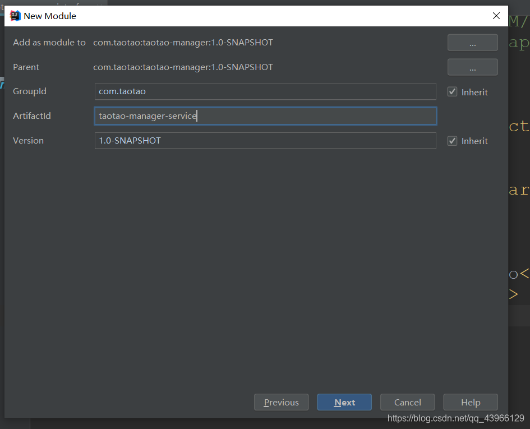Screen dimensions: 530x429
Task: Click the Add as module to value text
Action: click(183, 43)
